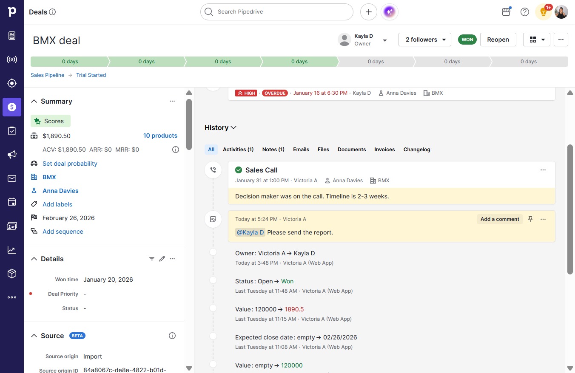Image resolution: width=575 pixels, height=373 pixels.
Task: Open the target focus sidebar icon
Action: (x=12, y=83)
